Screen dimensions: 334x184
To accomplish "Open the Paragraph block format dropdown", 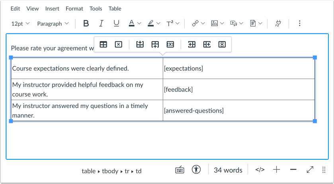I will (53, 23).
